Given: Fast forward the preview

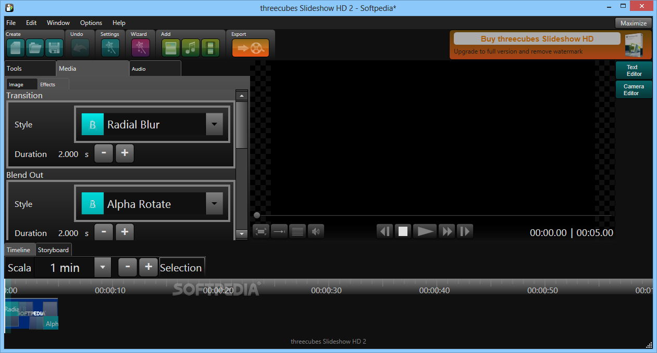Looking at the screenshot, I should 447,231.
